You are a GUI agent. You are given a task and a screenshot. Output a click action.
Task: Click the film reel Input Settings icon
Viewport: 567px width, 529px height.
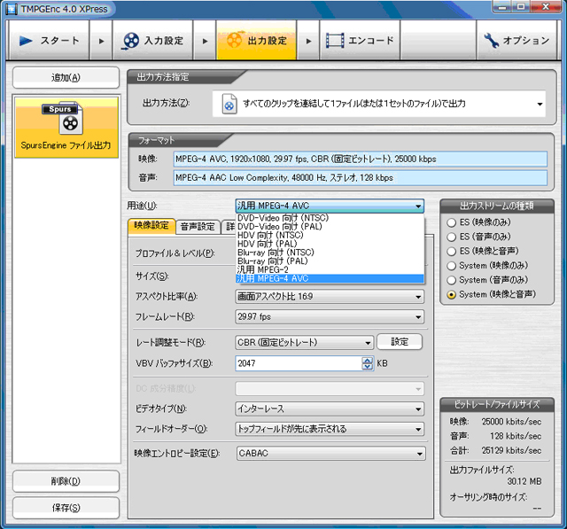tap(130, 41)
